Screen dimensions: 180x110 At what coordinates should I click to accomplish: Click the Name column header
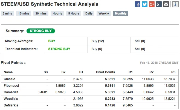pos(8,72)
